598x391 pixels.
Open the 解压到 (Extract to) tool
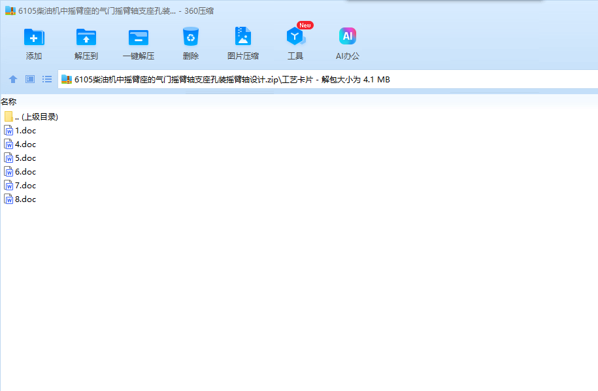pos(86,37)
